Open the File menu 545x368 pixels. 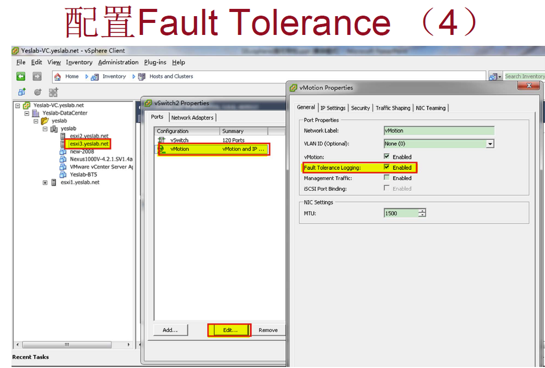tap(21, 62)
